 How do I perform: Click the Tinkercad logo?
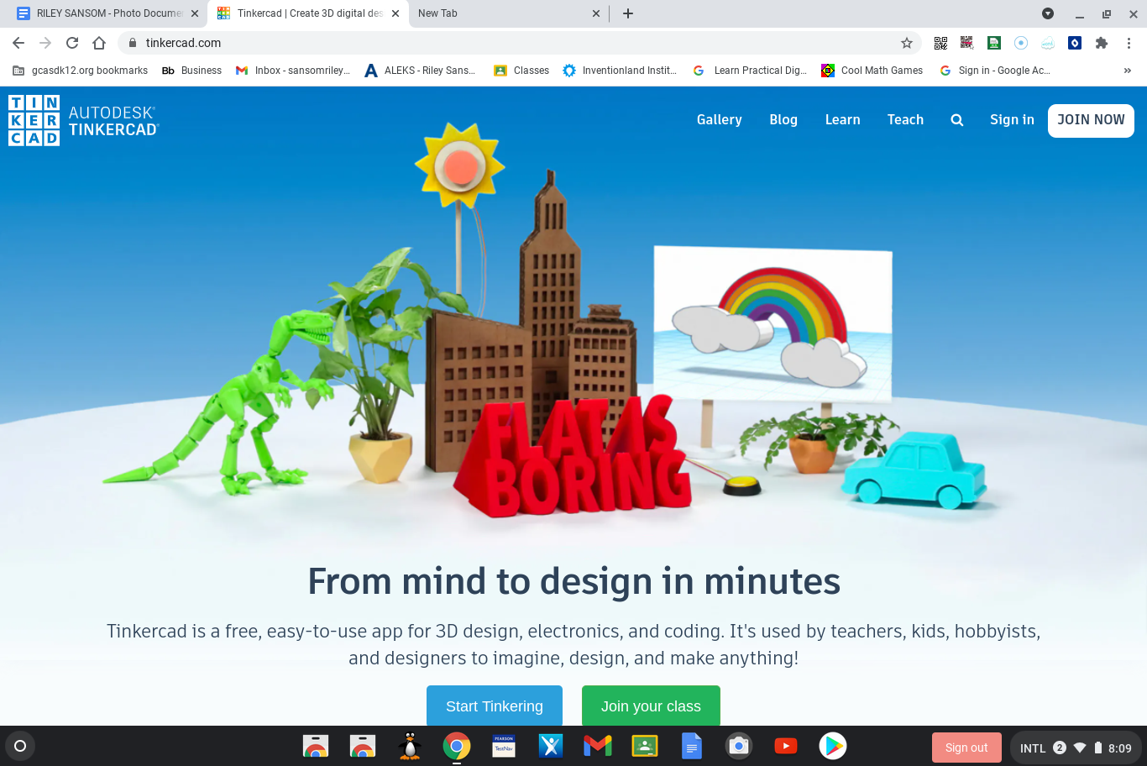point(34,119)
